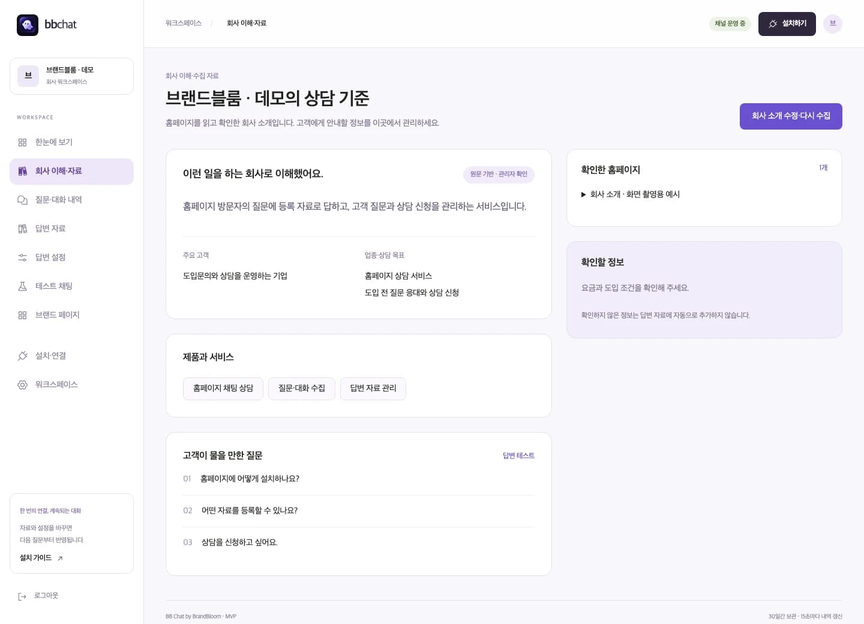Open 테스트 채팅 in sidebar
This screenshot has height=624, width=864.
point(71,286)
